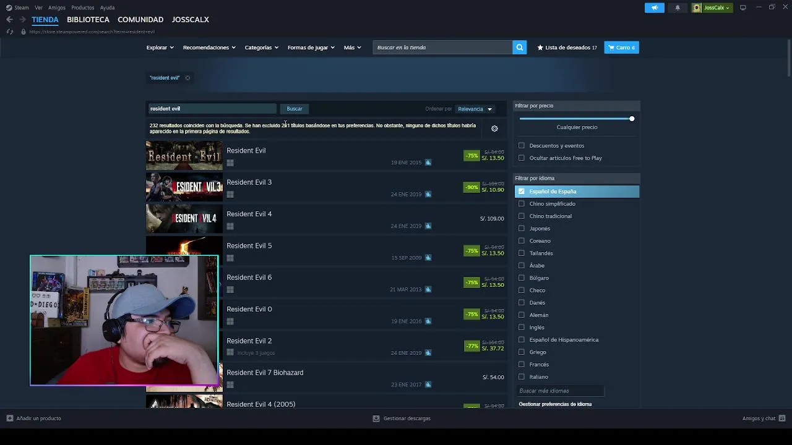792x445 pixels.
Task: Check Alemán language filter
Action: point(522,315)
